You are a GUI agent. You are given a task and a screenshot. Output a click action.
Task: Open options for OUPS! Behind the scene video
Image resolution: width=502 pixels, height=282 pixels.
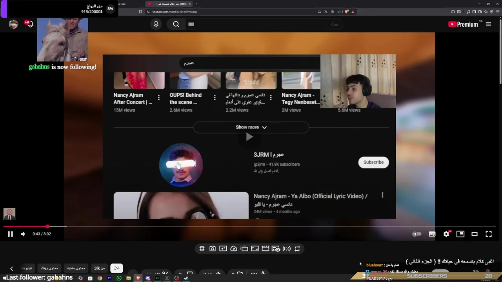pyautogui.click(x=215, y=98)
